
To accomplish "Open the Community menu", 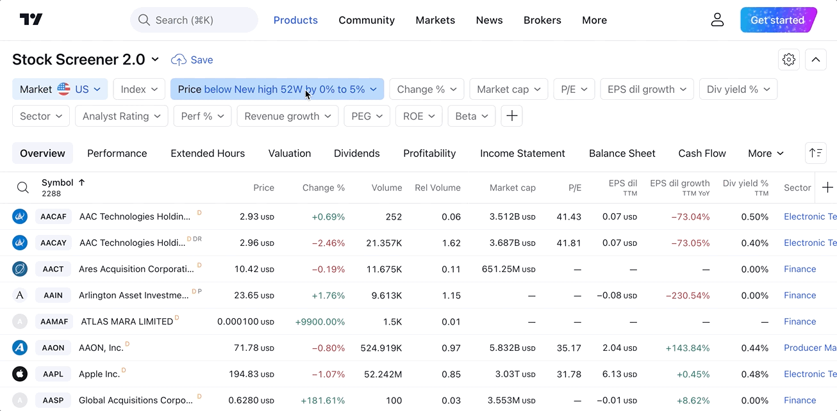I will (x=367, y=20).
